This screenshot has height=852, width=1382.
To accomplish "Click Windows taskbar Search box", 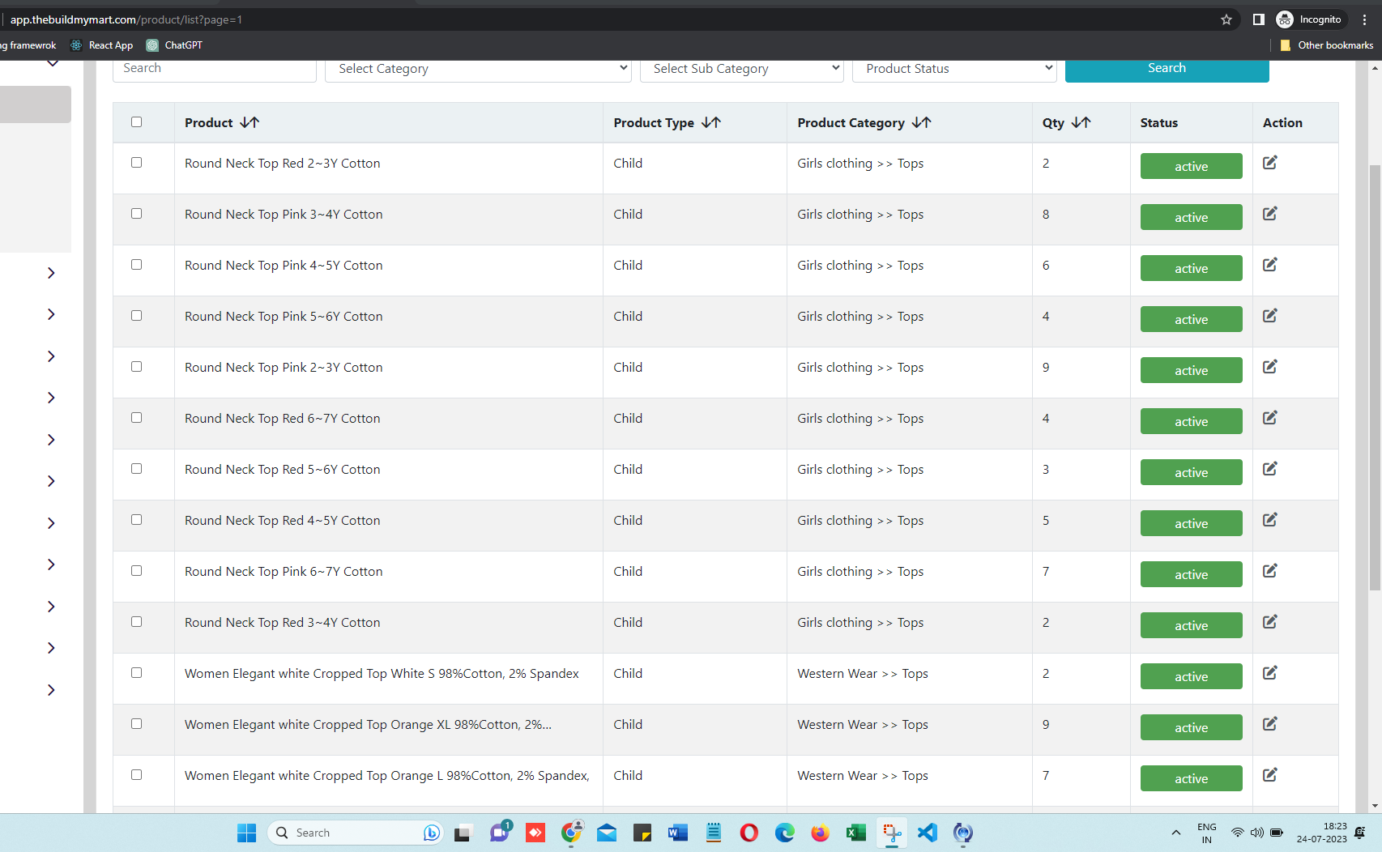I will [355, 833].
